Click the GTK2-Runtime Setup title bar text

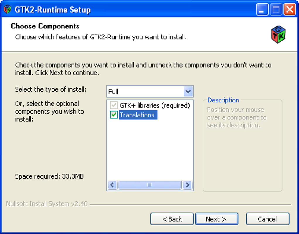pos(53,10)
